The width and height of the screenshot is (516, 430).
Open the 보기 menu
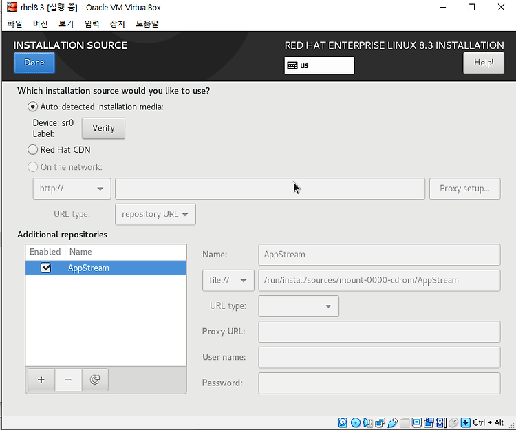[x=66, y=23]
